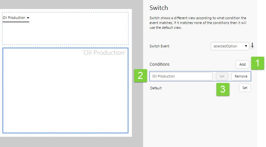
Task: Click the Switch panel heading
Action: 159,8
